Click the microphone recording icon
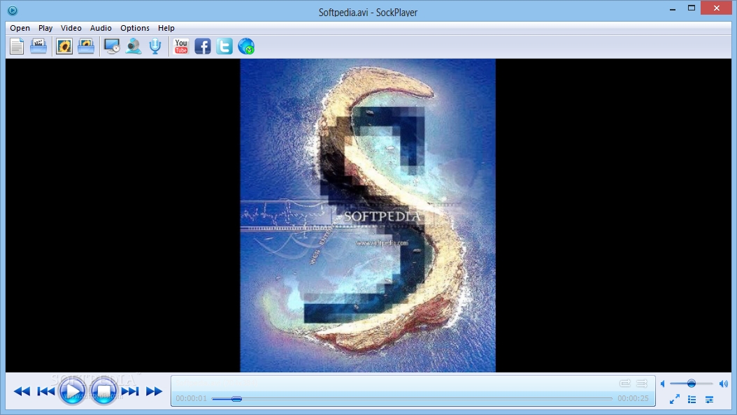 tap(155, 47)
